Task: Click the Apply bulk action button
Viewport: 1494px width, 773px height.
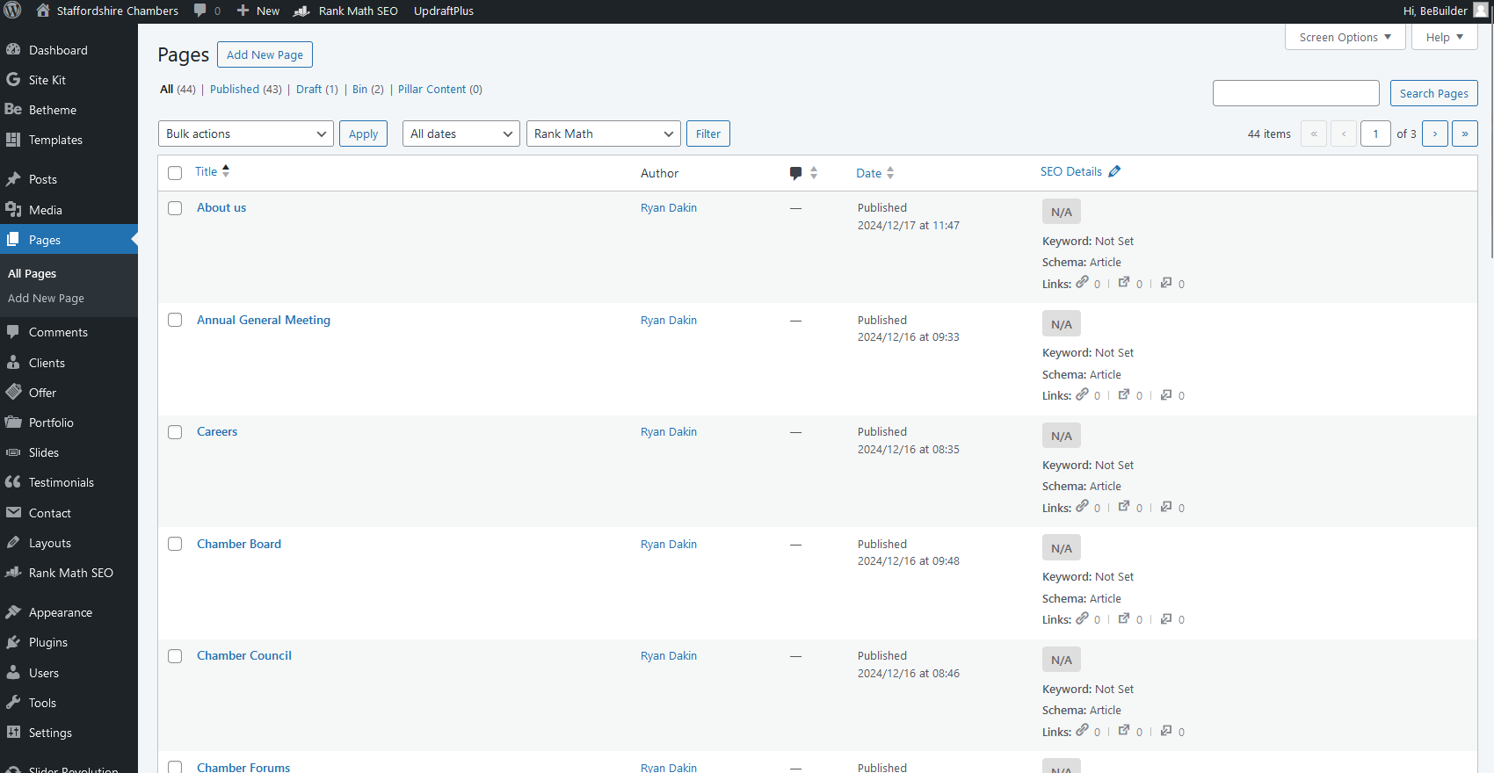Action: point(363,134)
